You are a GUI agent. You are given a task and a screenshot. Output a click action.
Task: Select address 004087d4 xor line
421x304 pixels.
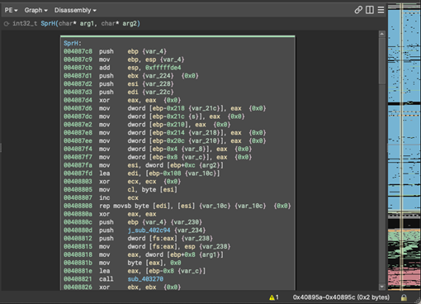tap(78, 100)
